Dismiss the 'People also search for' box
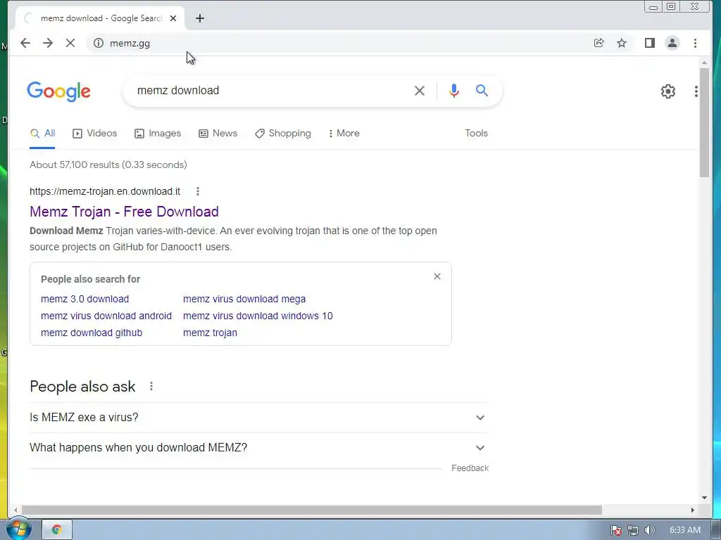The image size is (721, 540). [437, 276]
